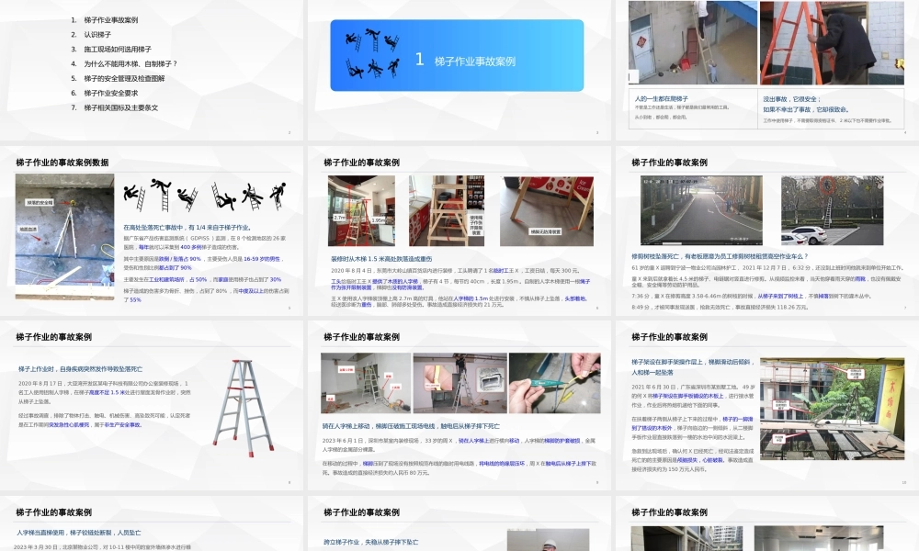Select contents item 6 梯子作业安全要求
The image size is (919, 551).
click(111, 93)
